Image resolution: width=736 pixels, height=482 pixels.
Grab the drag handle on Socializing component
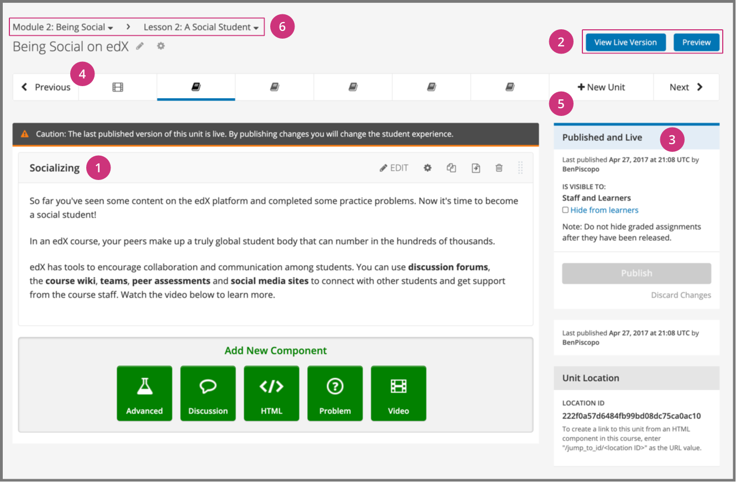(x=521, y=168)
